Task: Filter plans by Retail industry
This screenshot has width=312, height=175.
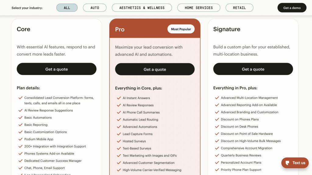Action: (239, 8)
